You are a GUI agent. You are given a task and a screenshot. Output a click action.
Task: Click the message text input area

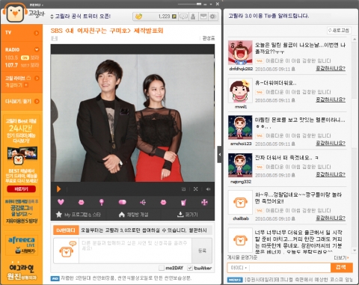[135, 251]
